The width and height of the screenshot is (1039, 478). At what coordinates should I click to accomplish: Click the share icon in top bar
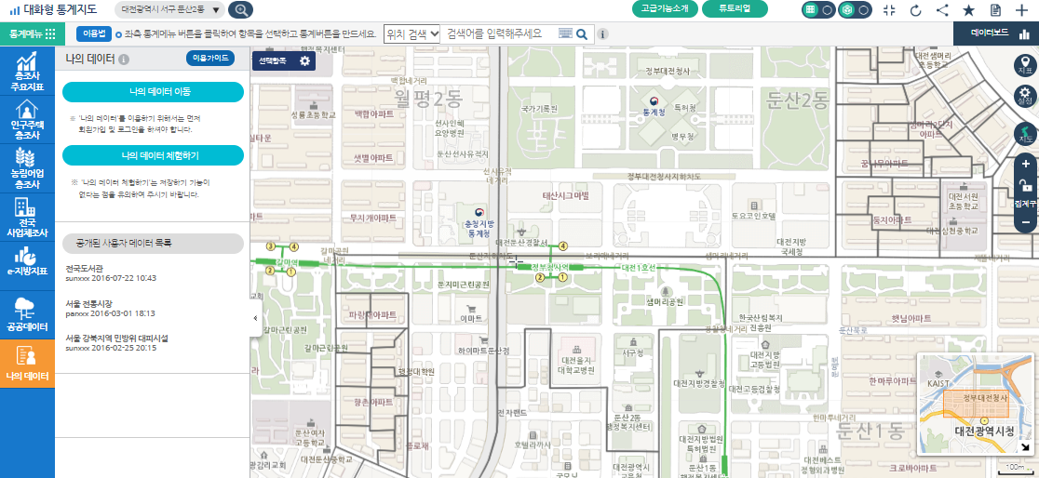pos(942,10)
